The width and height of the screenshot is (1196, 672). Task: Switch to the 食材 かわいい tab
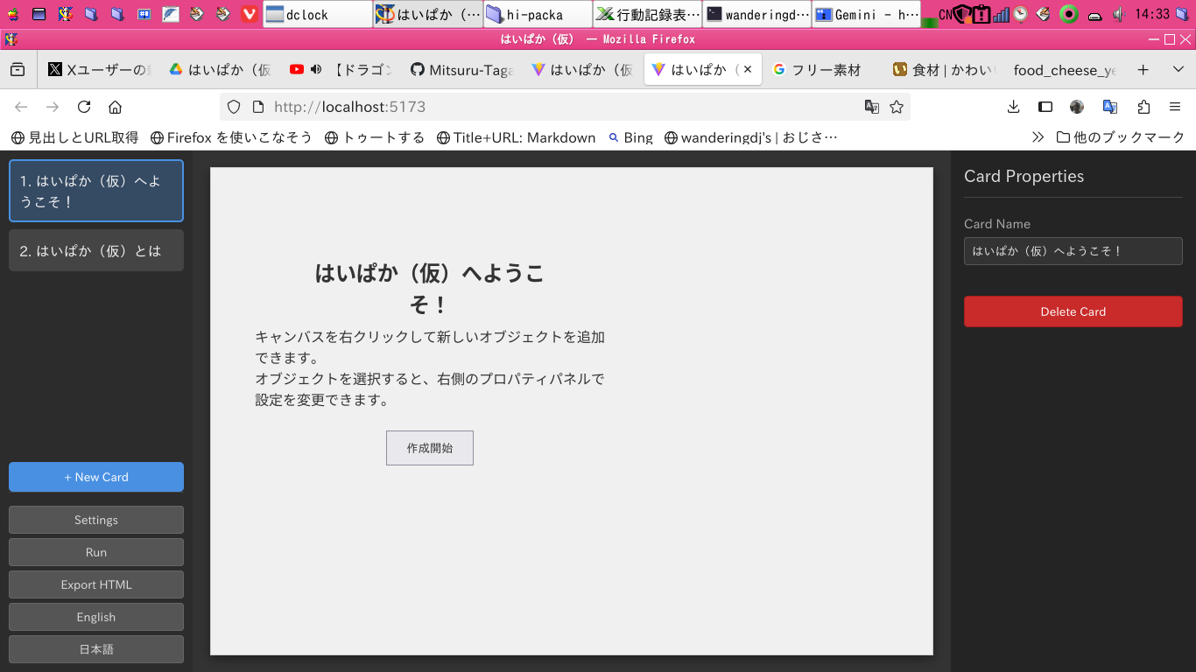pos(945,70)
